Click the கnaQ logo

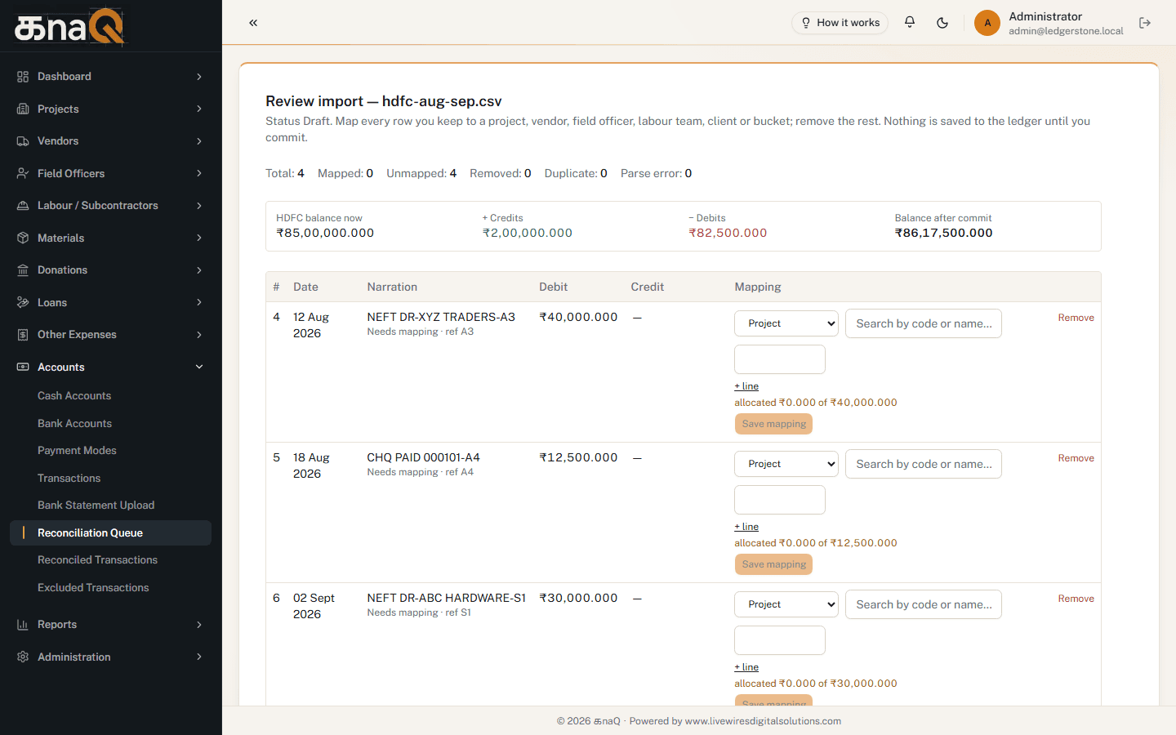[69, 26]
